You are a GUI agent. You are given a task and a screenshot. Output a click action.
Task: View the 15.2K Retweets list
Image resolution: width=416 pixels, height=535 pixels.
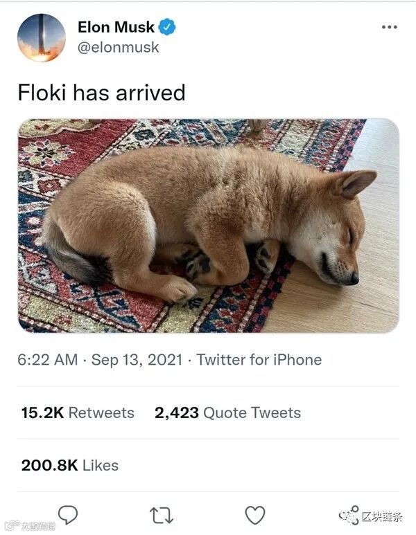click(x=78, y=412)
